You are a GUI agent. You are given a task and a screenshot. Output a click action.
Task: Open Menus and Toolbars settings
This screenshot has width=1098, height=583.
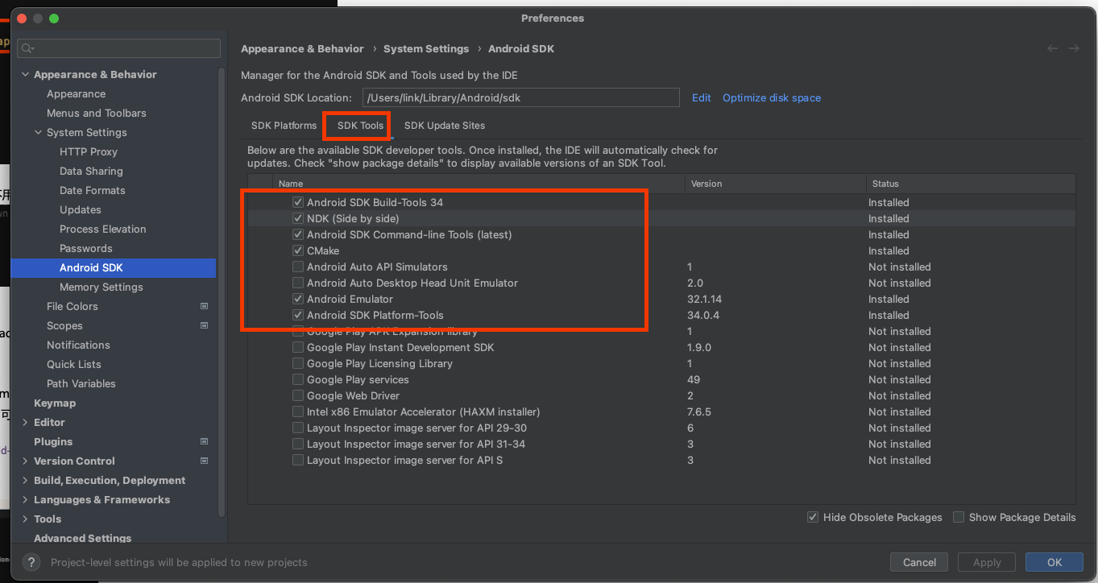(97, 113)
